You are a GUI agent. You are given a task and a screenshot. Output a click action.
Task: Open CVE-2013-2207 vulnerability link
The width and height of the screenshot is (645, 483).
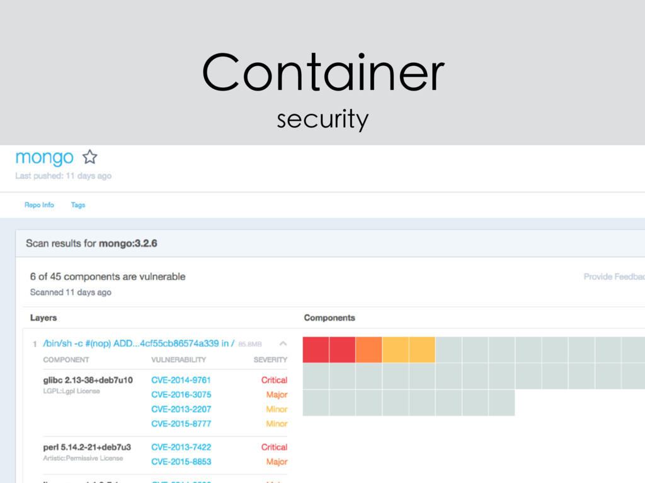pyautogui.click(x=181, y=409)
